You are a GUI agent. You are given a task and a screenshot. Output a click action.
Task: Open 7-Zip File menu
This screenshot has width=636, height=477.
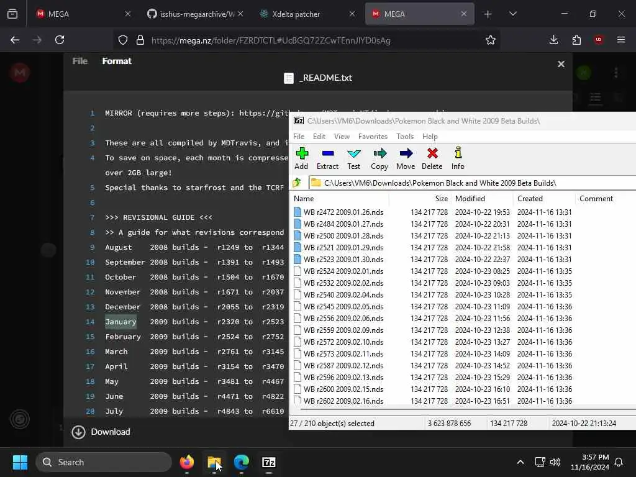point(299,136)
